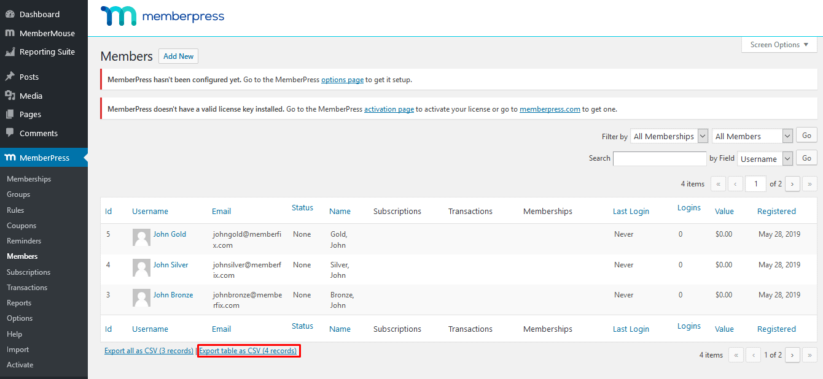823x379 pixels.
Task: Open the All Members filter dropdown
Action: [x=752, y=136]
